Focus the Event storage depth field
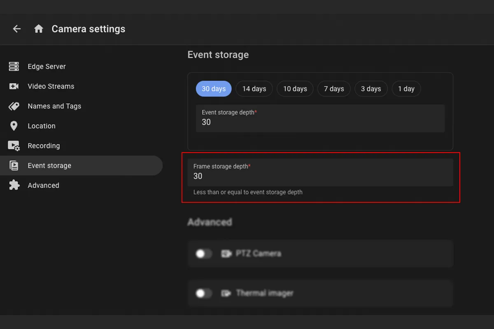The width and height of the screenshot is (494, 329). coord(320,118)
